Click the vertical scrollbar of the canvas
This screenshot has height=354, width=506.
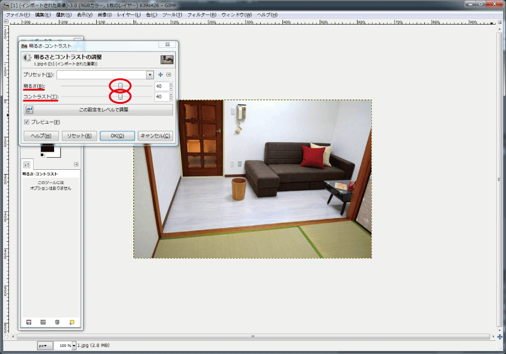click(x=499, y=179)
